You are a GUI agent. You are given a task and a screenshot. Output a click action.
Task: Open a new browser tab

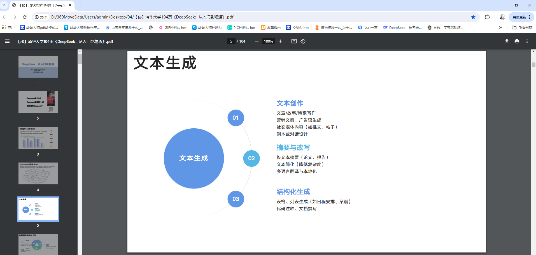pyautogui.click(x=80, y=5)
